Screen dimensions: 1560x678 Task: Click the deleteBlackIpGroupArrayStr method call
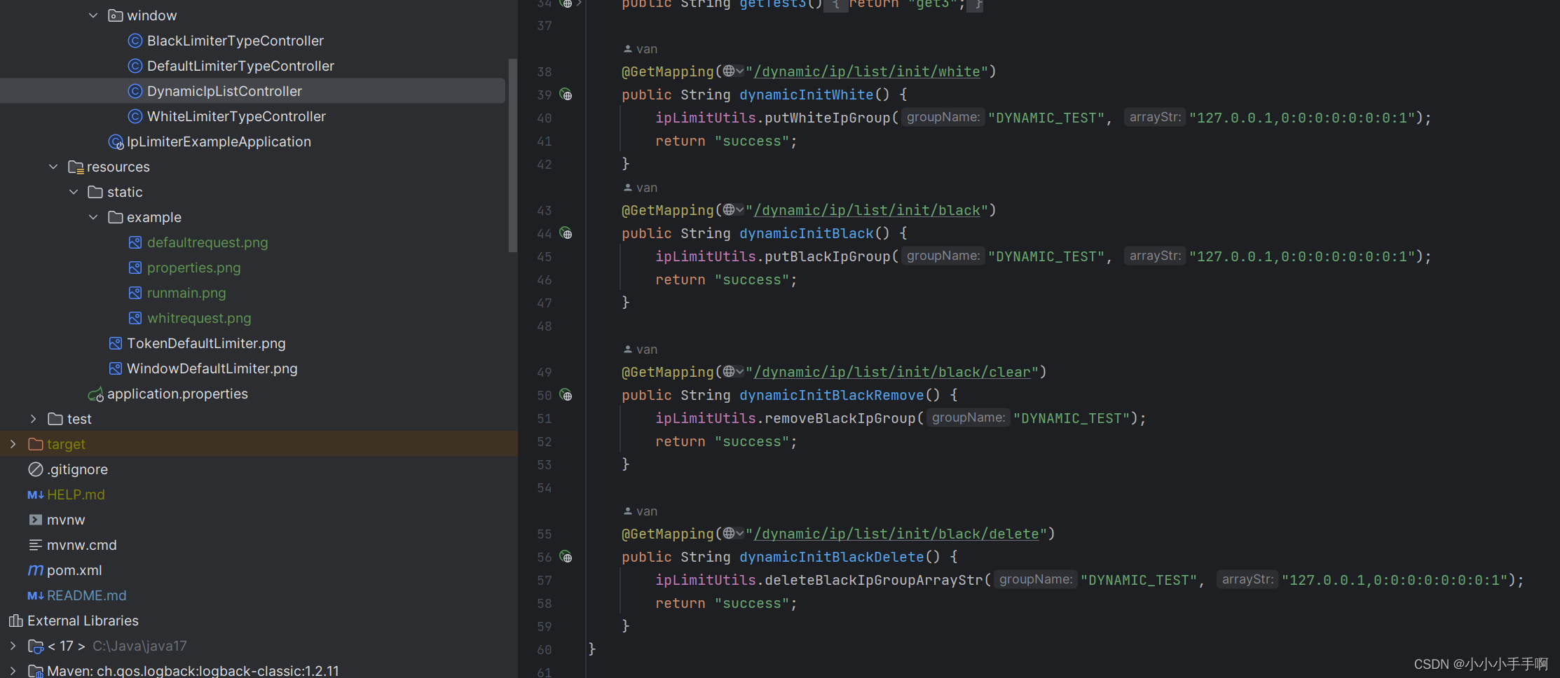[x=873, y=580]
